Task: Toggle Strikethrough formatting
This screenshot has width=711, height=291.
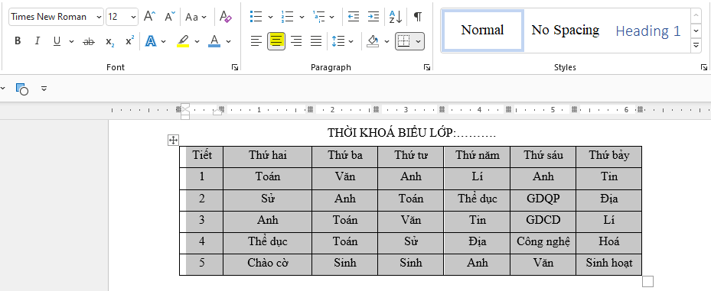Action: point(89,41)
